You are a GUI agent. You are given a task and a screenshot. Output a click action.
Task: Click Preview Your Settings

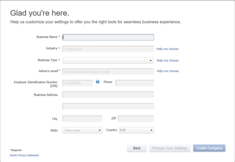pyautogui.click(x=170, y=148)
